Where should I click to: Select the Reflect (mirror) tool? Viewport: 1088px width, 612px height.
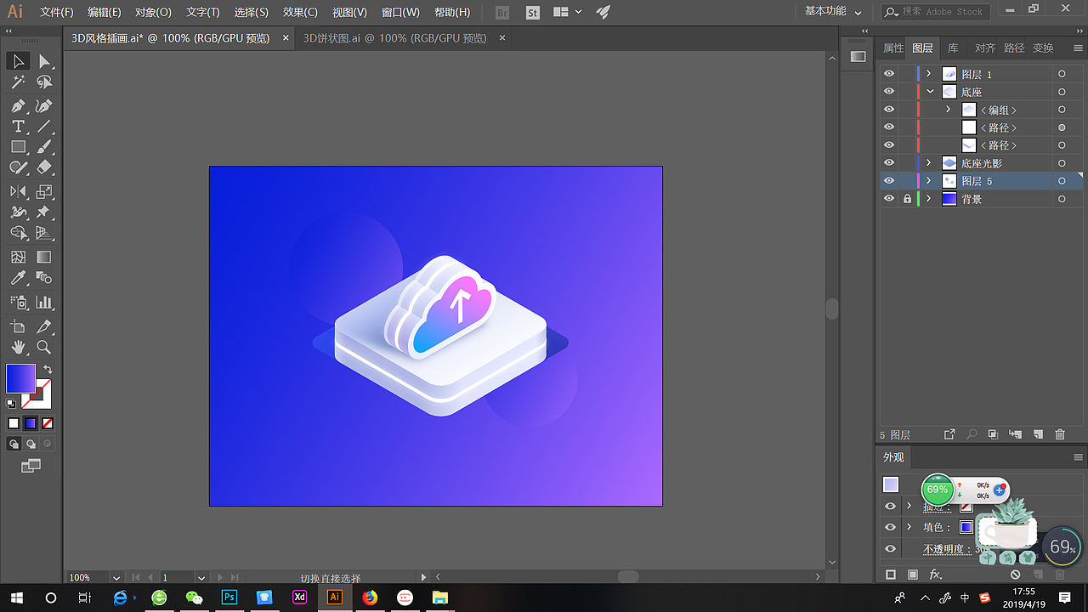tap(18, 191)
